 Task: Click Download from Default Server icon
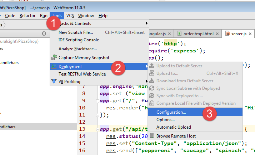click(152, 81)
